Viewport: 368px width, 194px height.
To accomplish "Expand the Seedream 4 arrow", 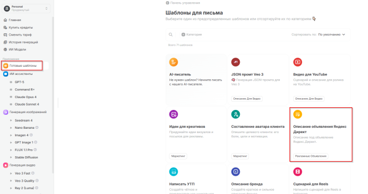I will click(11, 120).
